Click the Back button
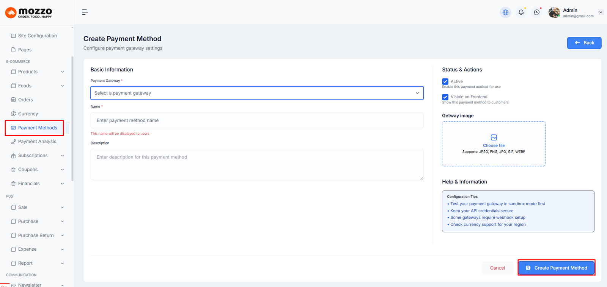Image resolution: width=607 pixels, height=287 pixels. pos(584,43)
